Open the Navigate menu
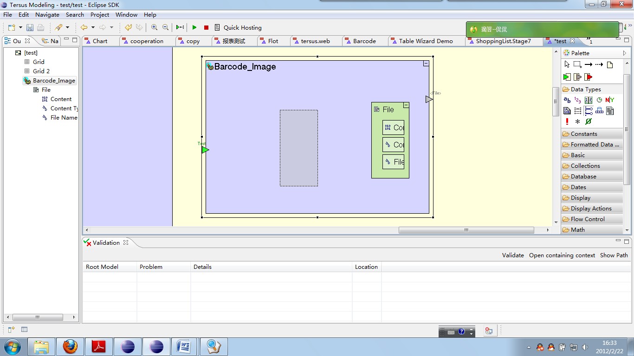 [47, 15]
